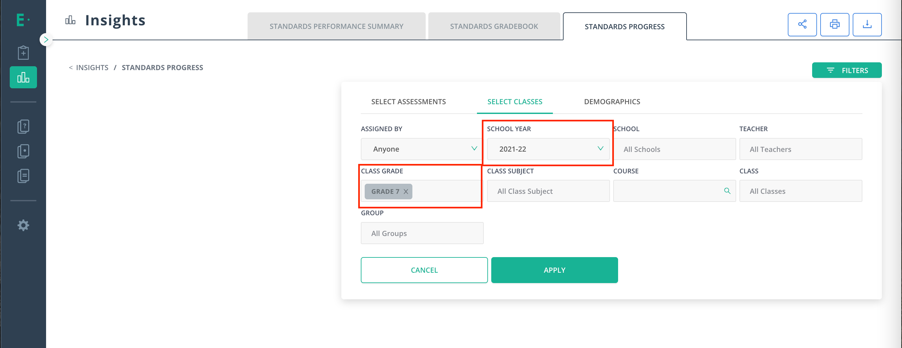Toggle the FILTERS panel button
This screenshot has width=902, height=348.
(x=847, y=70)
